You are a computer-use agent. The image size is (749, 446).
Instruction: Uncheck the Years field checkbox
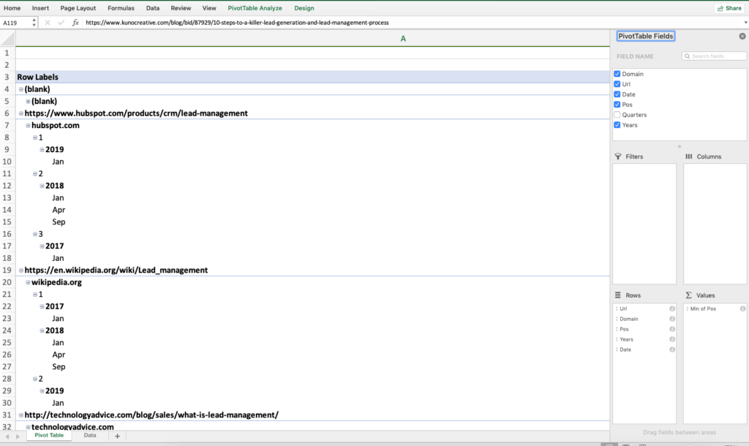(x=617, y=125)
